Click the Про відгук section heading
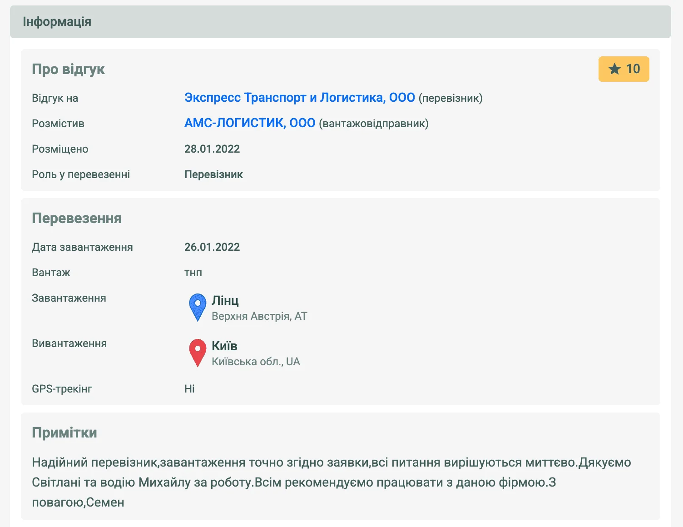Viewport: 683px width, 527px height. click(x=68, y=69)
